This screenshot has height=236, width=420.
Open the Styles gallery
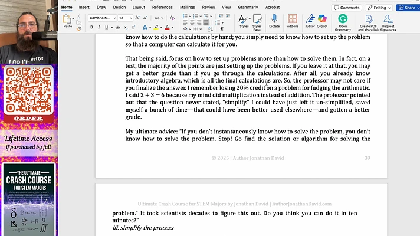(x=244, y=21)
